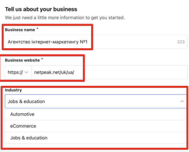Click the https:// protocol text

[x=15, y=72]
